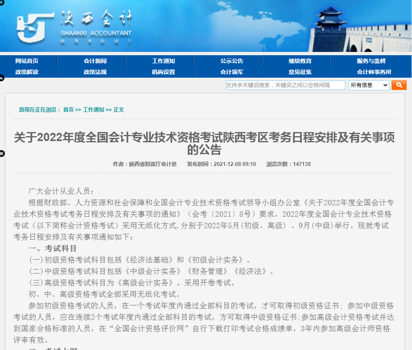
Task: Go to 会计新闻 section
Action: (95, 61)
